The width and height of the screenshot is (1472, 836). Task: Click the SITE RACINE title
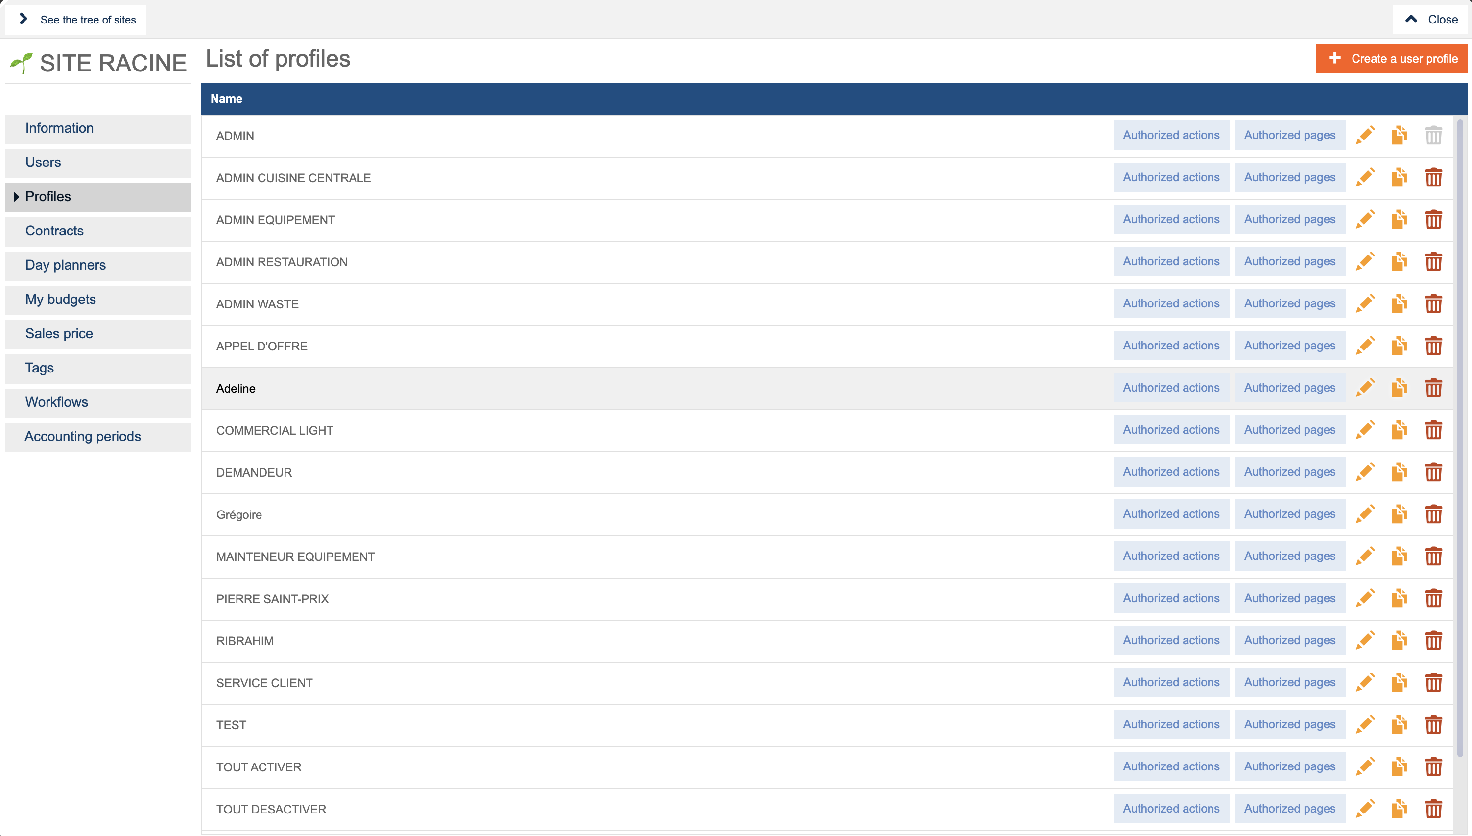(x=113, y=63)
